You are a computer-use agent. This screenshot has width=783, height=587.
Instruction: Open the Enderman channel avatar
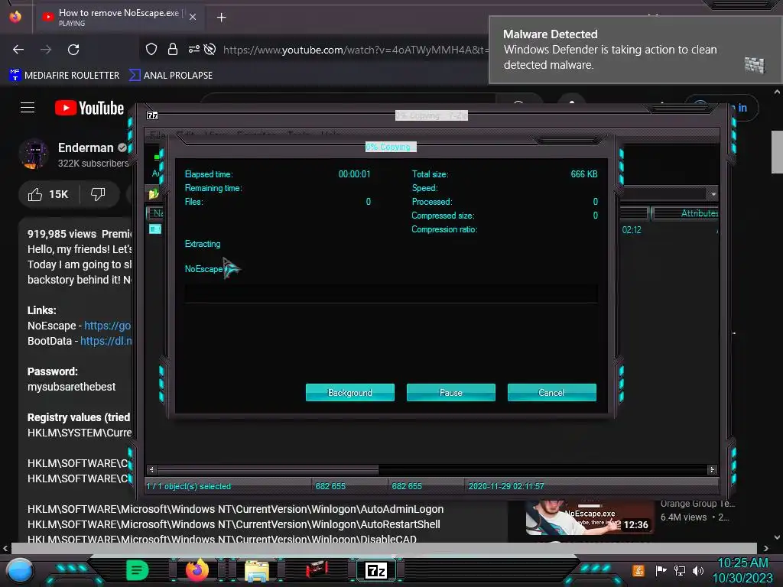tap(34, 154)
